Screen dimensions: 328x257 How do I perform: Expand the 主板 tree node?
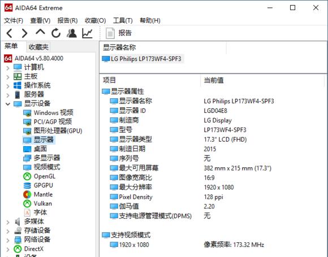[x=8, y=77]
